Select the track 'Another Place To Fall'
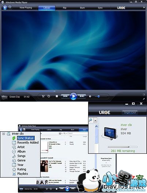Image resolution: width=147 pixels, height=193 pixels. pos(75,163)
